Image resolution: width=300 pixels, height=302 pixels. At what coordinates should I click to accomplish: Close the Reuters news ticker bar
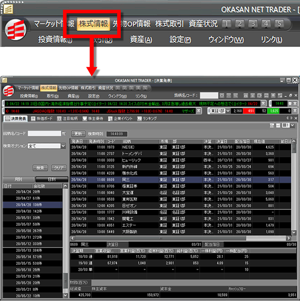coord(263,104)
